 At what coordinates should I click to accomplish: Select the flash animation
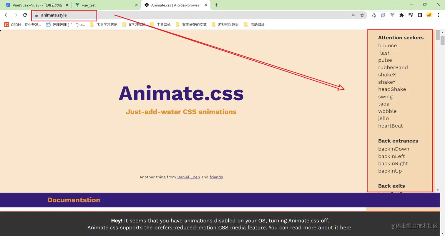coord(384,53)
